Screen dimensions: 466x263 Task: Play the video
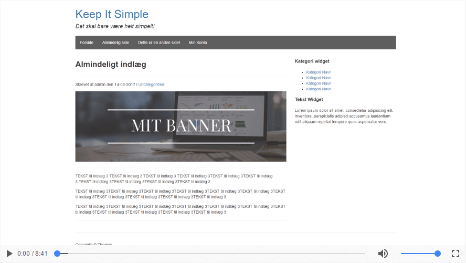9,254
